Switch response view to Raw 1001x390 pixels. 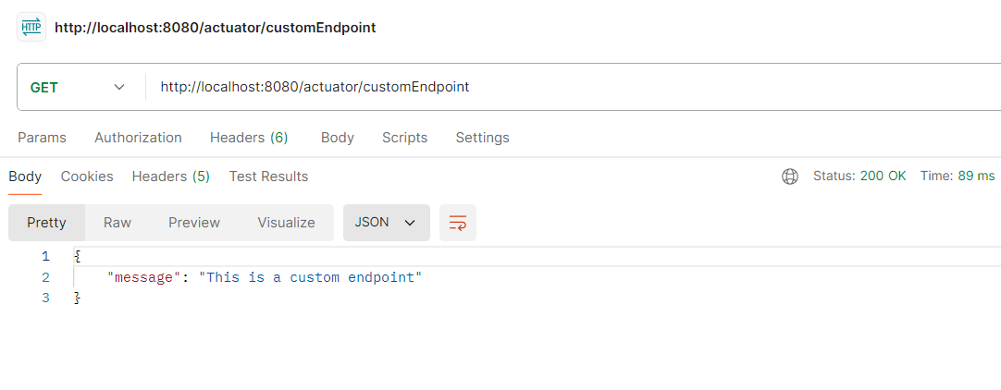point(117,223)
